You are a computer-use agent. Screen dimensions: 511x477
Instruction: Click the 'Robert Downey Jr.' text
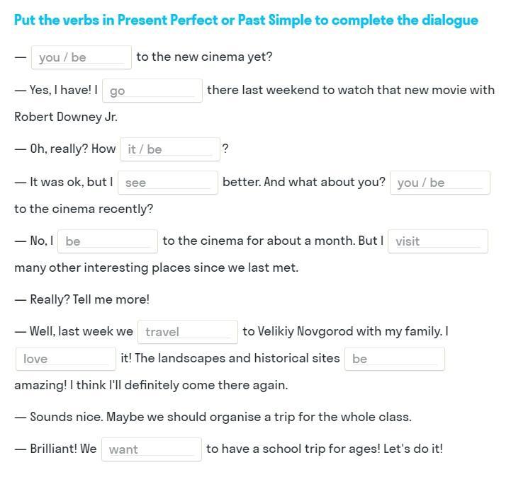click(66, 117)
